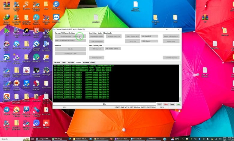The image size is (234, 141).
Task: Expand the HW mode: eMMC dropdown
Action: pos(113,48)
